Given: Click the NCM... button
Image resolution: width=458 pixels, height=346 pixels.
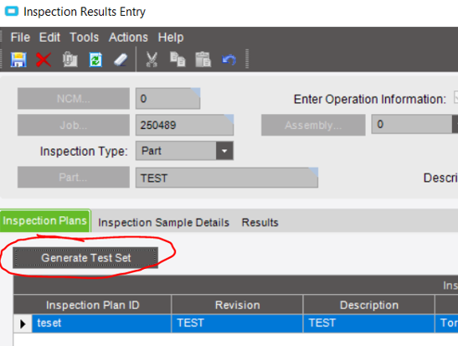Looking at the screenshot, I should pyautogui.click(x=74, y=99).
